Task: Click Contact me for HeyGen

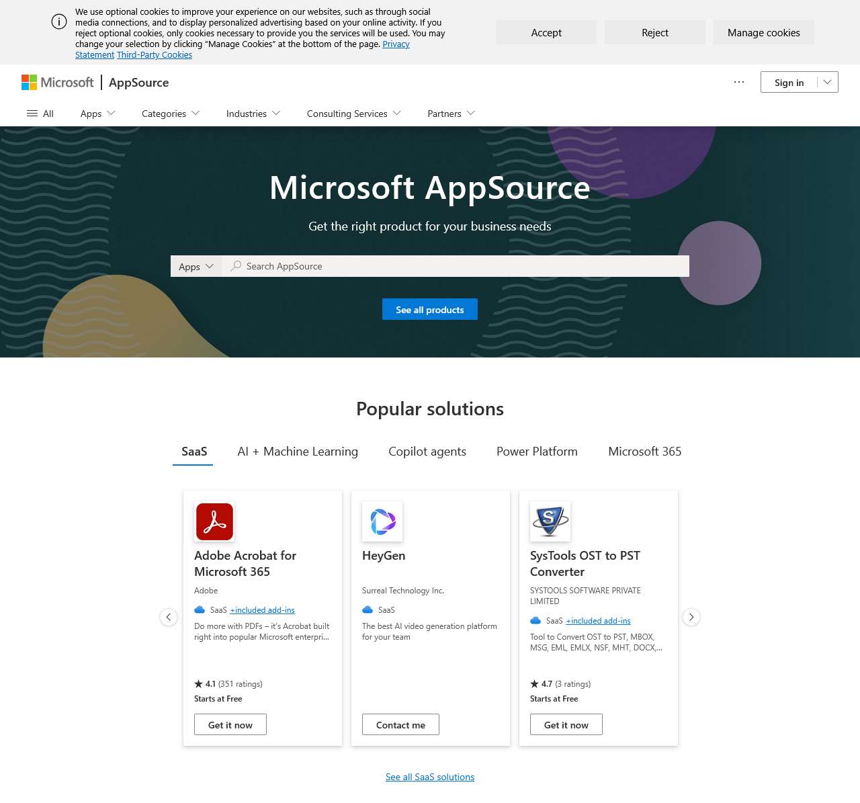Action: point(400,724)
